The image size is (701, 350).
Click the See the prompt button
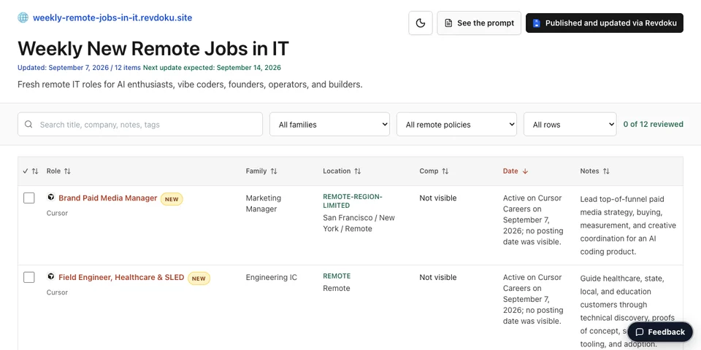pyautogui.click(x=479, y=23)
